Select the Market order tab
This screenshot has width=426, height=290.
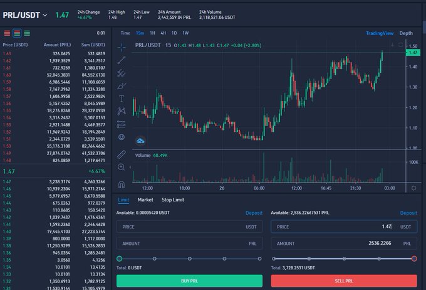coord(145,200)
